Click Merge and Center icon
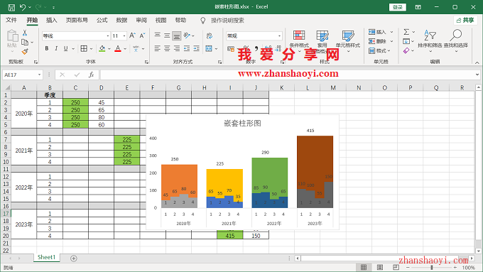Screen dimensions: 483x272 point(209,48)
